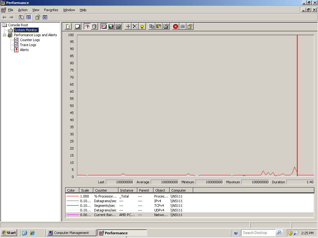Click the Delete counter X icon
The height and width of the screenshot is (238, 318).
click(x=135, y=27)
